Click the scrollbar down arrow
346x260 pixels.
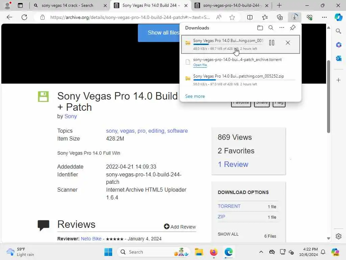click(x=328, y=238)
